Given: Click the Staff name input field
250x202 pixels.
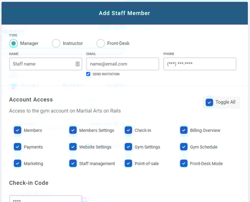Looking at the screenshot, I should click(x=42, y=64).
